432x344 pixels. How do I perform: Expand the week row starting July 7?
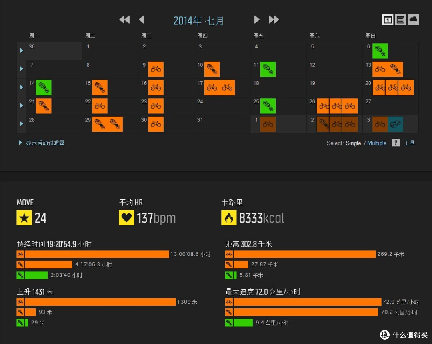tap(22, 69)
